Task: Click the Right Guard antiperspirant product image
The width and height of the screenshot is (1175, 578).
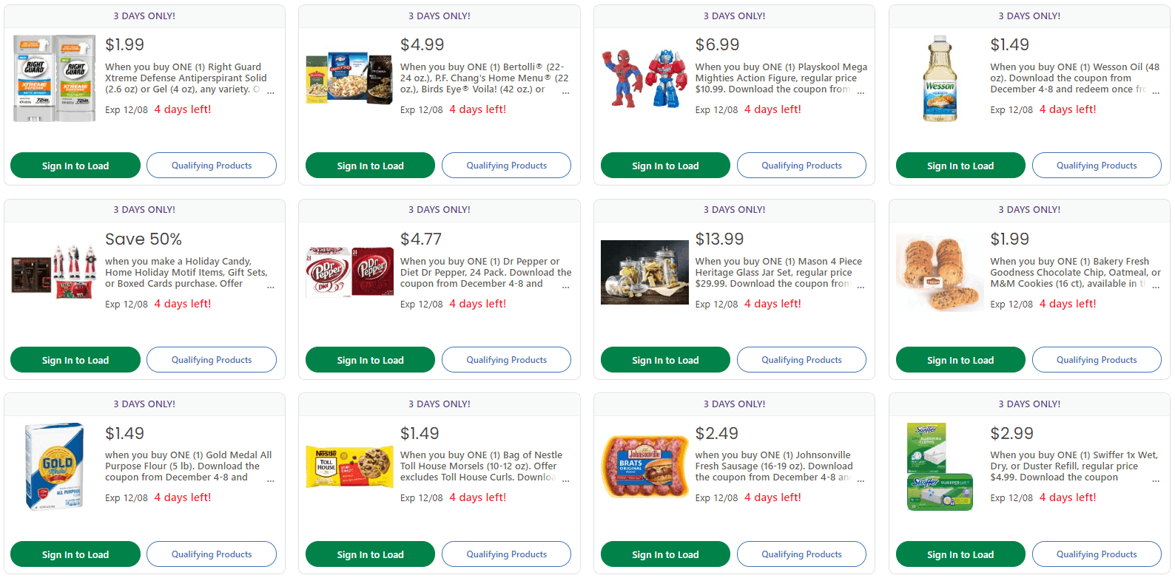Action: coord(55,78)
